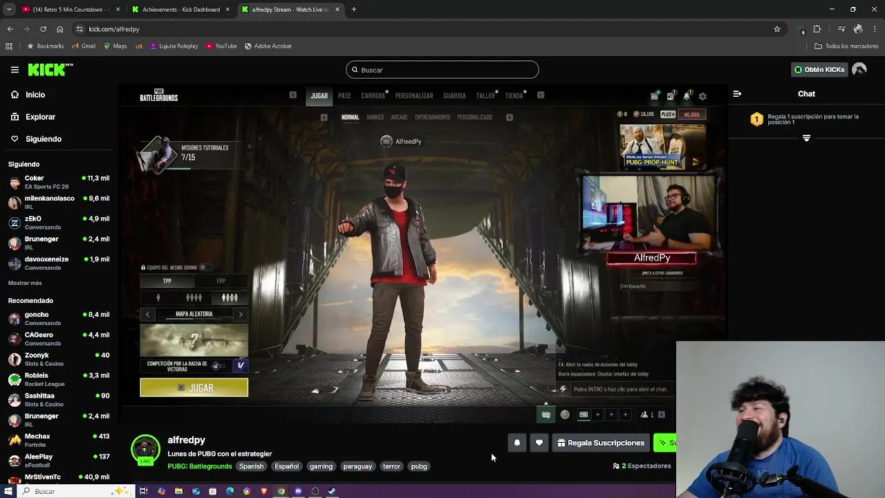Open the Windows Start menu

pyautogui.click(x=8, y=491)
